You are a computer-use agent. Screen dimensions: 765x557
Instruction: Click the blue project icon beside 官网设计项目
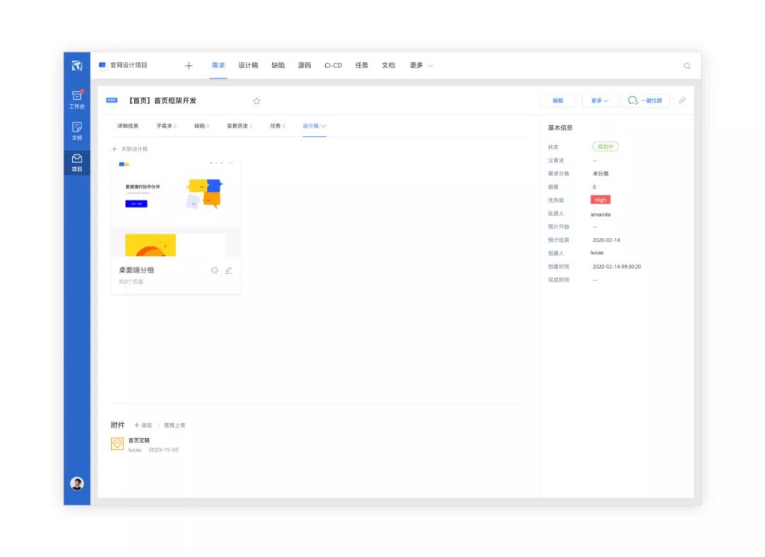(x=102, y=65)
